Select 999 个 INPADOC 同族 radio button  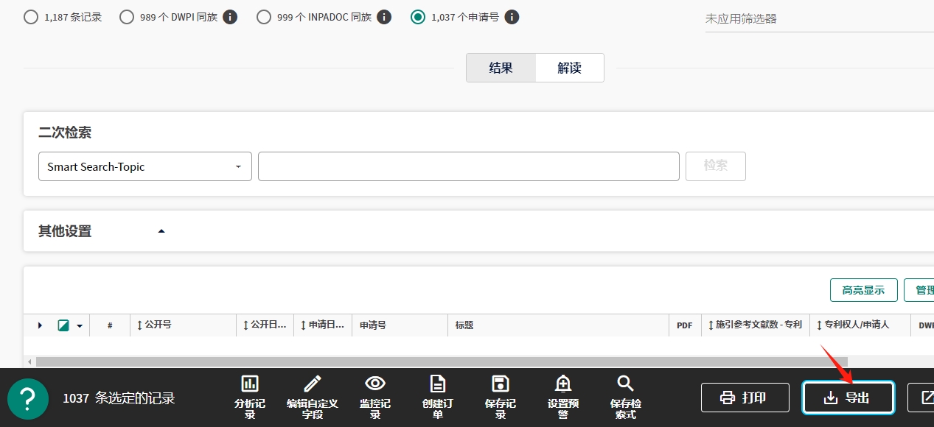pyautogui.click(x=264, y=17)
